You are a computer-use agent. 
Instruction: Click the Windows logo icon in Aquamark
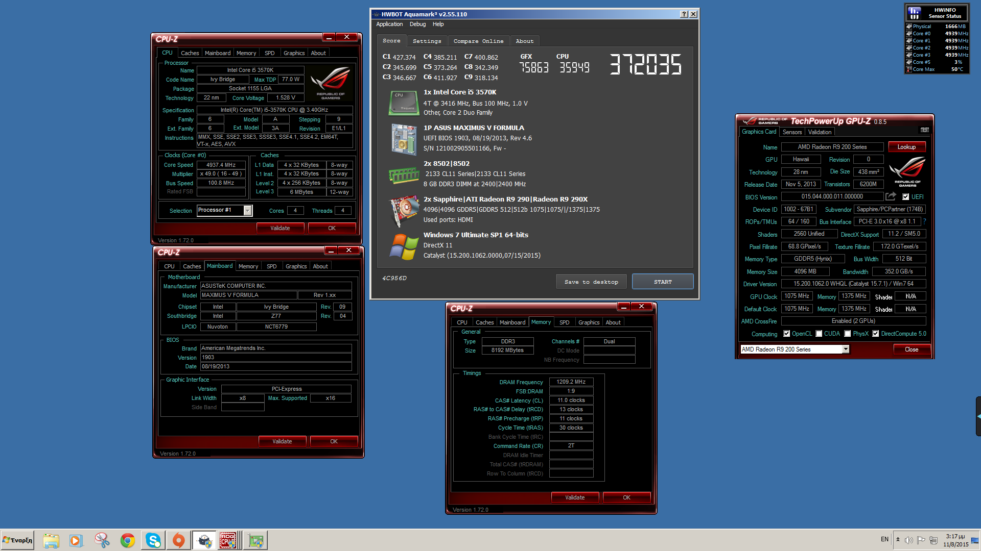pos(404,246)
